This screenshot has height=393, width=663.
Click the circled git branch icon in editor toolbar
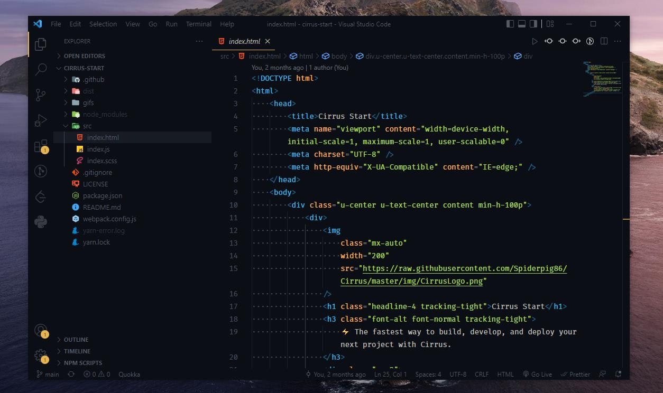click(x=590, y=41)
